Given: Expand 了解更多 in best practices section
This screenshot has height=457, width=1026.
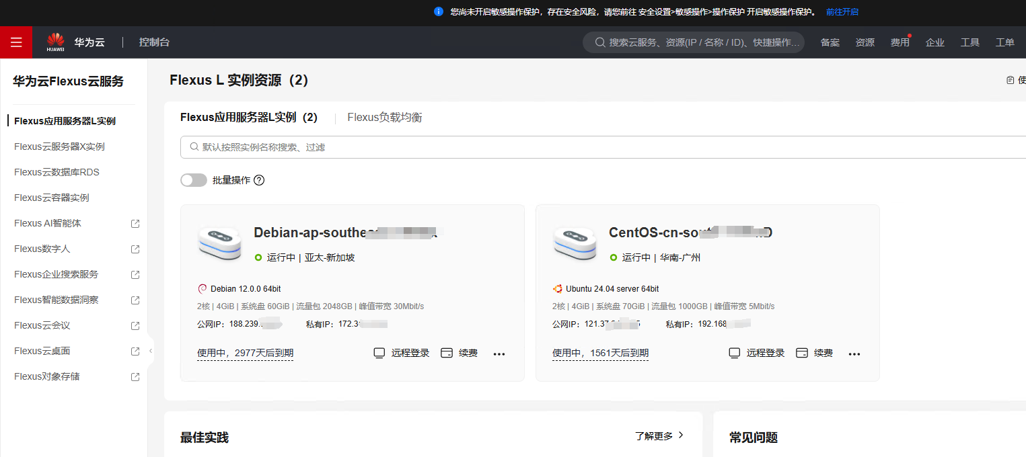Looking at the screenshot, I should 659,435.
